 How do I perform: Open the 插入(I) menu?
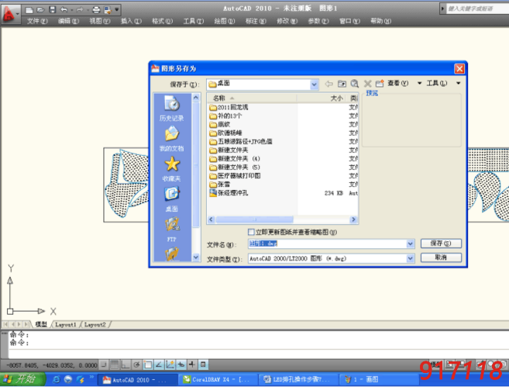[131, 21]
